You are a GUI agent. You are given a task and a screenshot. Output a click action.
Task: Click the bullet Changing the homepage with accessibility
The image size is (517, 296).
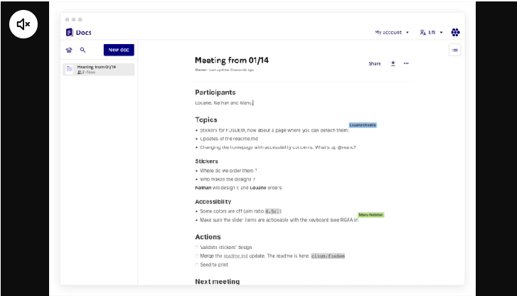click(278, 147)
